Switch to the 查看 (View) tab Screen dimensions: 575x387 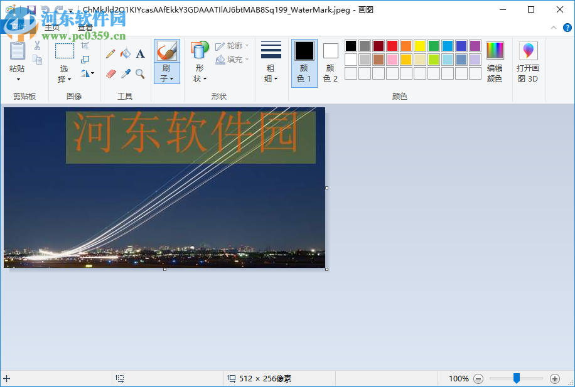85,27
